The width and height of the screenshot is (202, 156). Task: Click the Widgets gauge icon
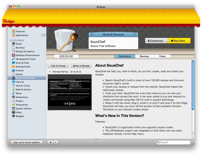[x=14, y=116]
